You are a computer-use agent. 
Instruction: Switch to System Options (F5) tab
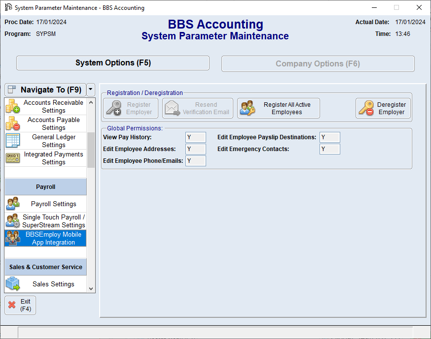click(113, 63)
